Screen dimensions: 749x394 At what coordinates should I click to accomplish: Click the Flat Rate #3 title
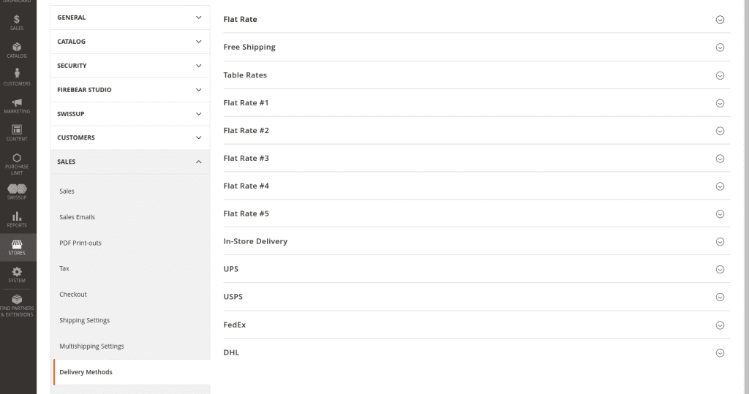pos(246,158)
